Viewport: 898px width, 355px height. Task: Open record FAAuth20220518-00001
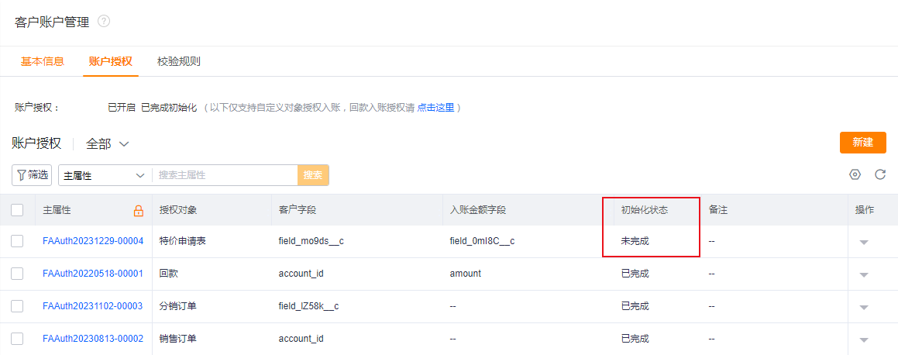(x=93, y=274)
